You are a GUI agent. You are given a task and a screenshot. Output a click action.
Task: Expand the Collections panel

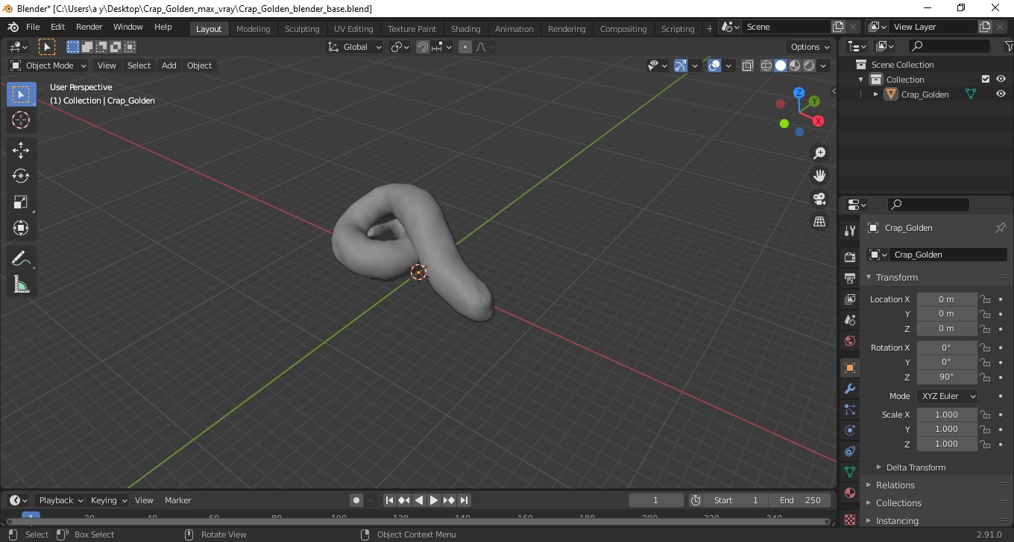pos(898,503)
